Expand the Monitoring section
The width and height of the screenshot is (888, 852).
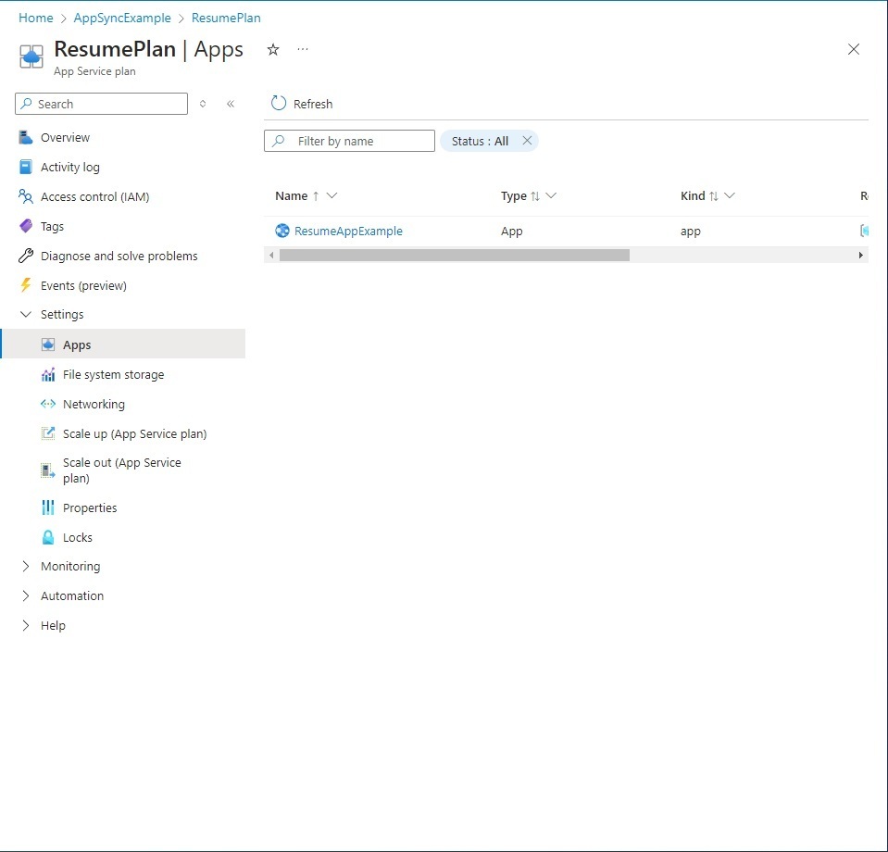(25, 566)
